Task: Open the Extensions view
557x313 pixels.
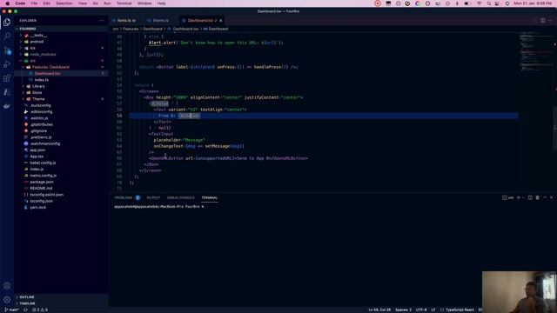Action: point(7,78)
